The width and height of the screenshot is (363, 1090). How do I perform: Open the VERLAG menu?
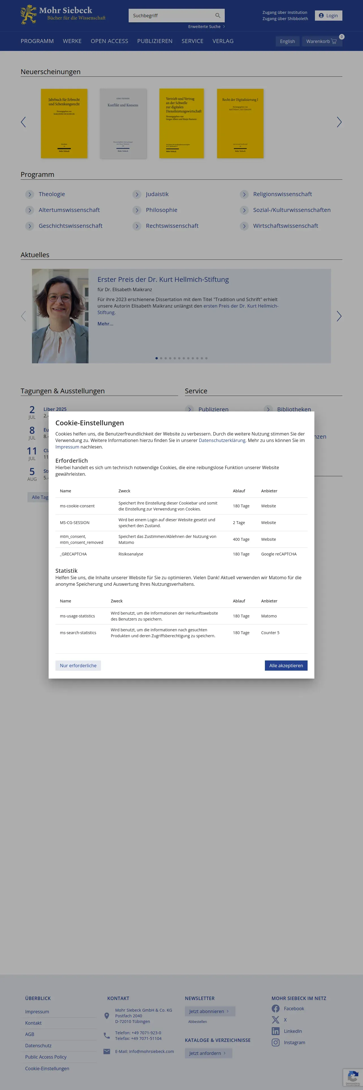pos(223,41)
